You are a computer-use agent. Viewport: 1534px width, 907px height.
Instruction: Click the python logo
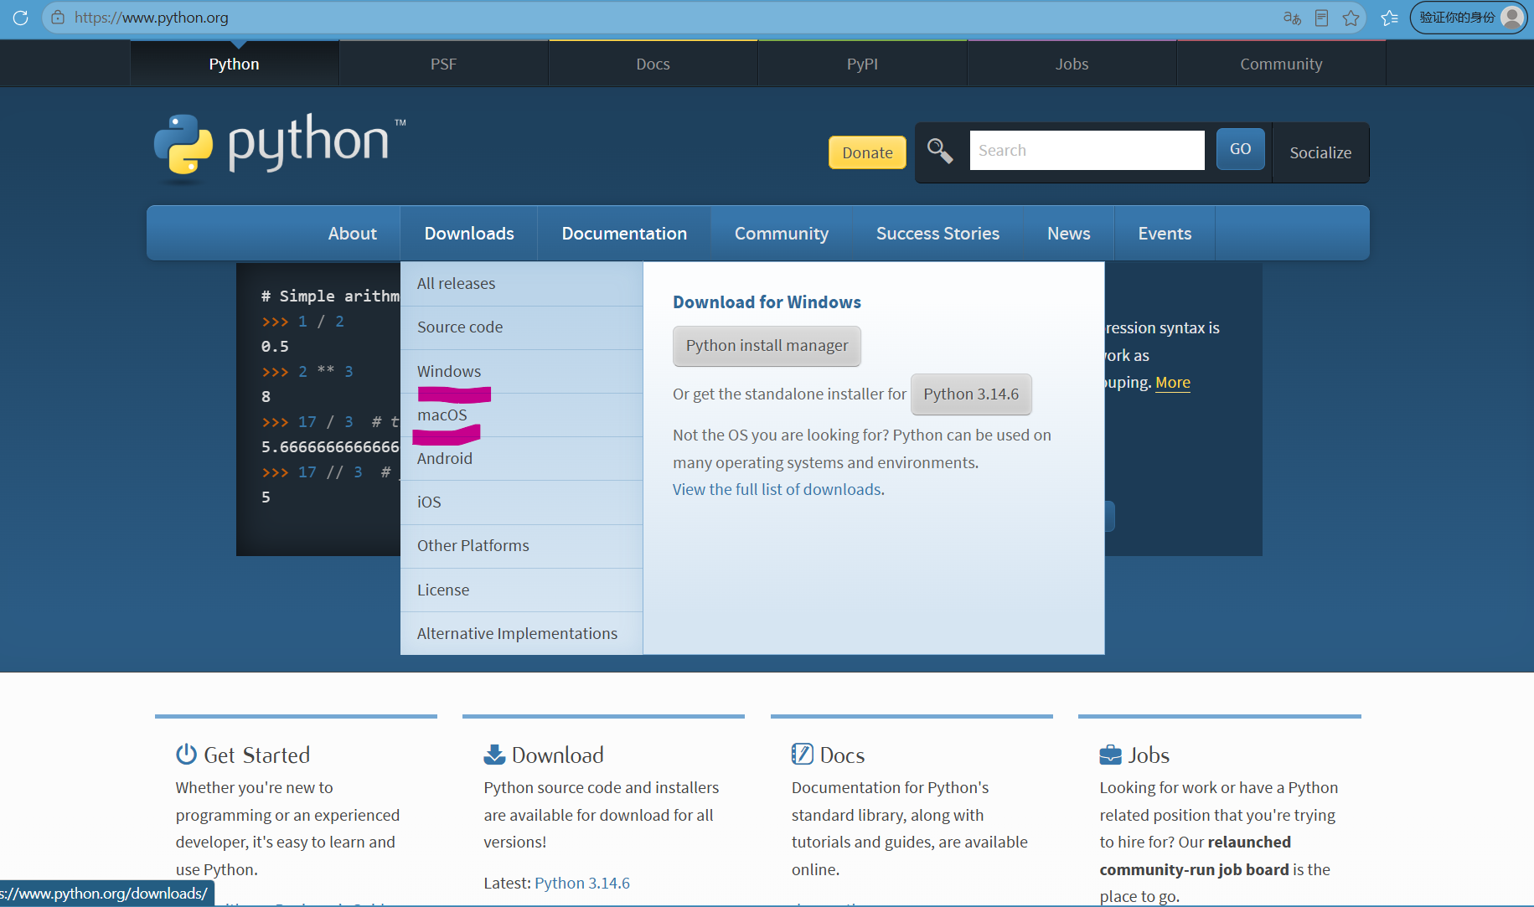(x=279, y=147)
